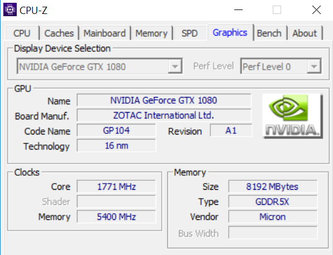Select the Mainboard tab
This screenshot has height=255, width=333.
pos(105,33)
